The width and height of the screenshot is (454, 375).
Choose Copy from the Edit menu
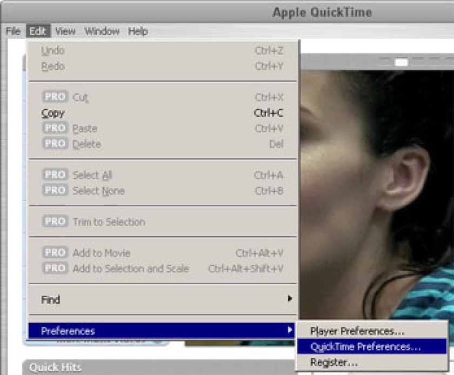coord(163,113)
